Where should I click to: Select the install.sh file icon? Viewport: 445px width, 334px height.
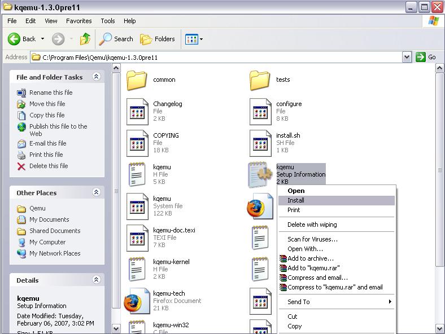[260, 143]
